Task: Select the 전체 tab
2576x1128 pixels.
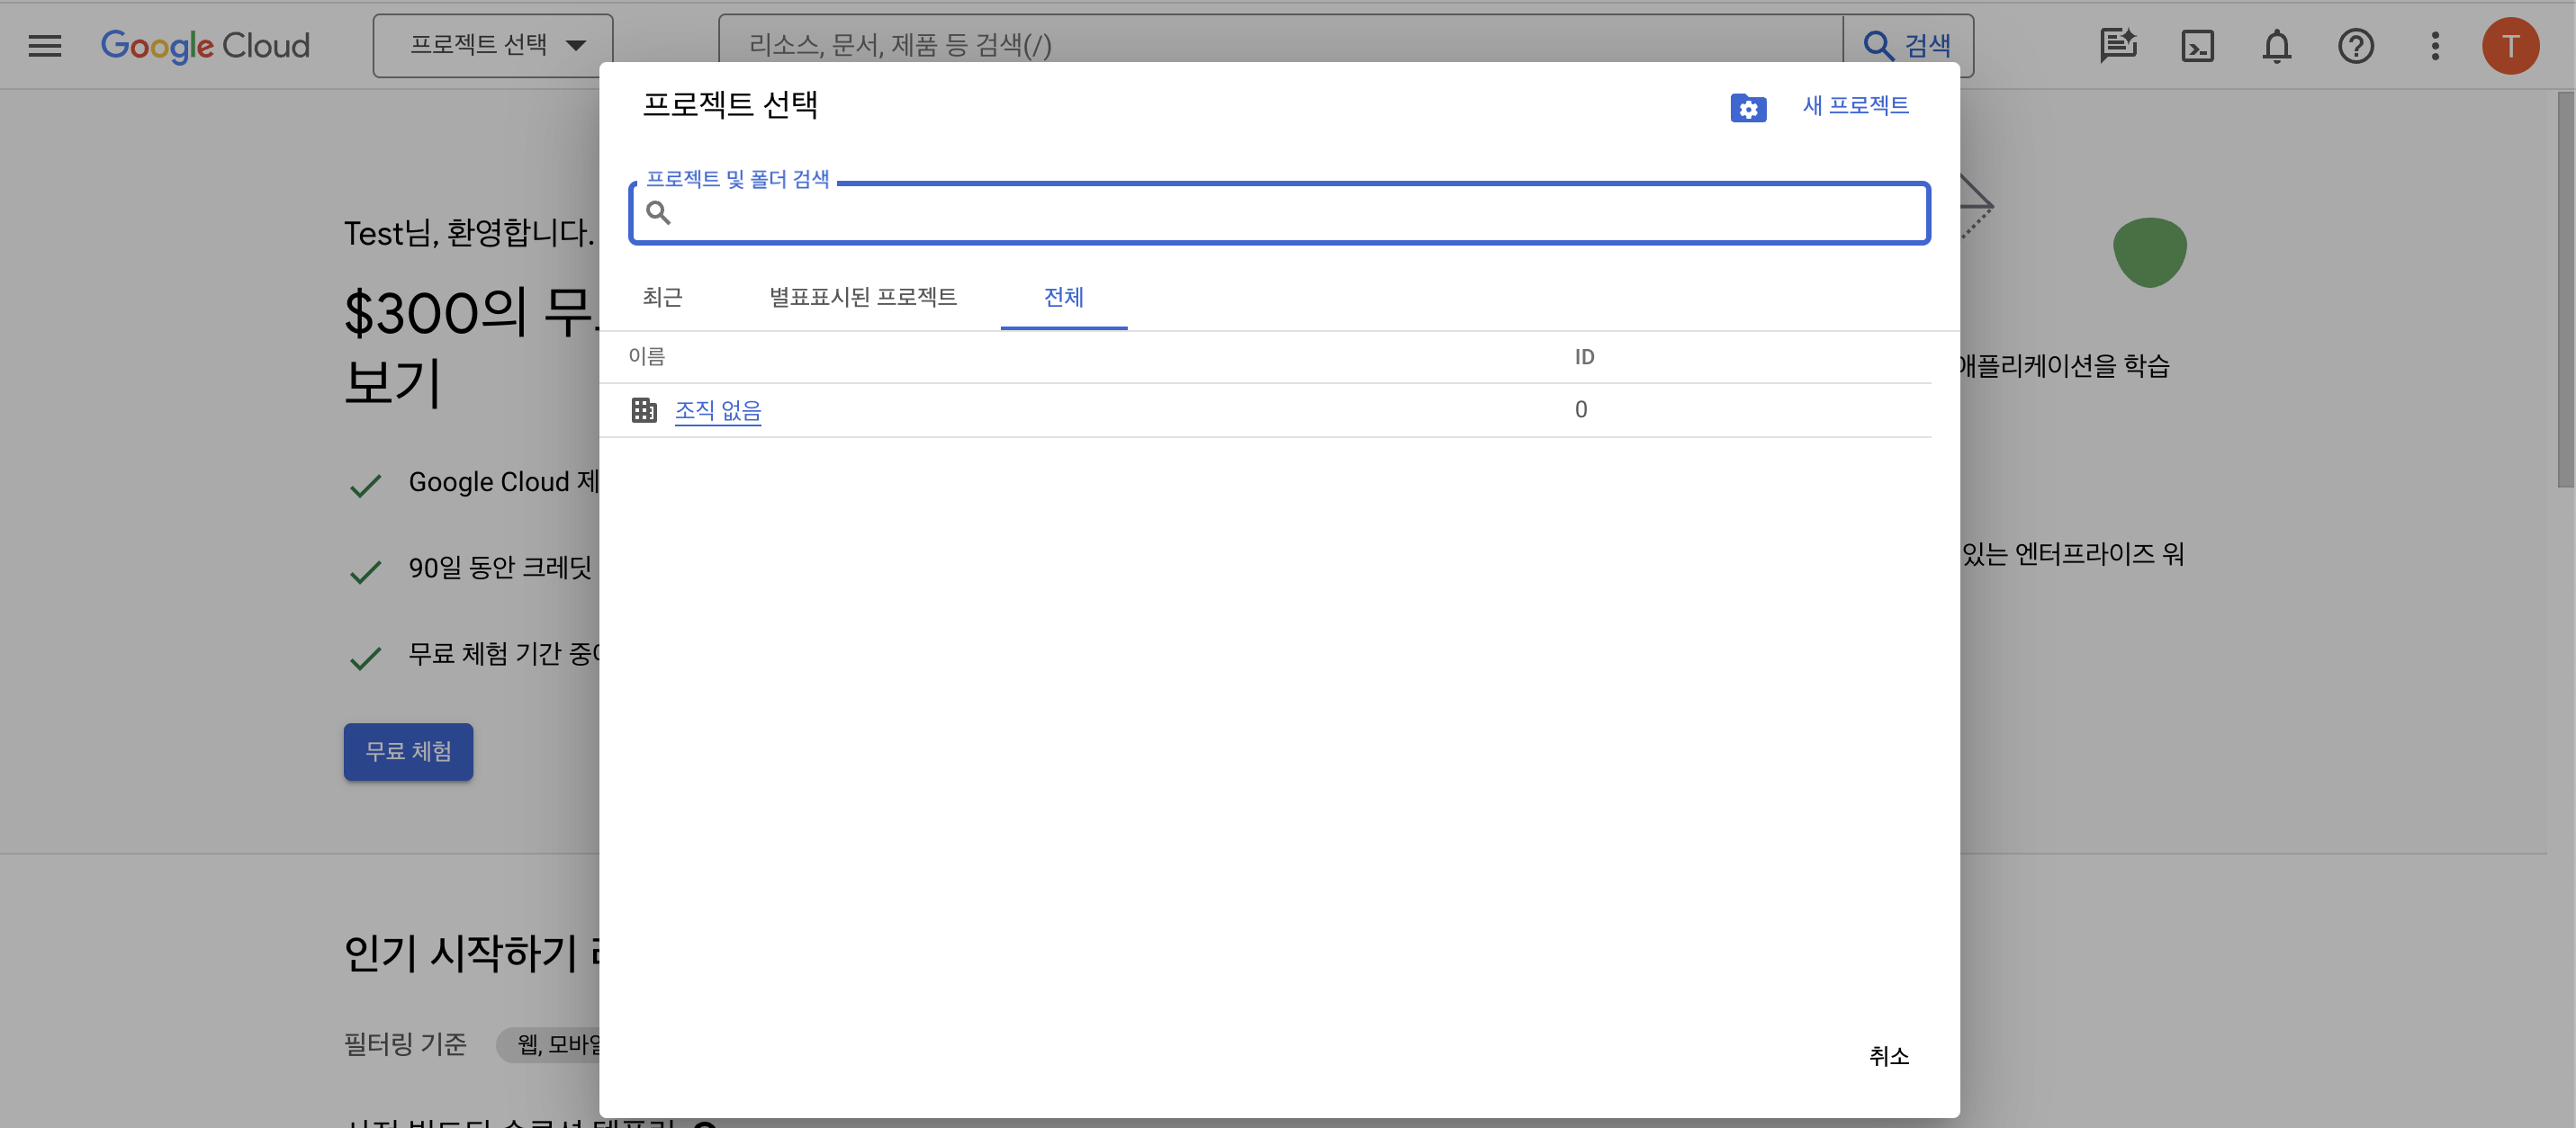Action: coord(1063,297)
